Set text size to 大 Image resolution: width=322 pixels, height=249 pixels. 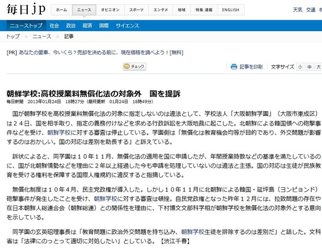pyautogui.click(x=318, y=67)
